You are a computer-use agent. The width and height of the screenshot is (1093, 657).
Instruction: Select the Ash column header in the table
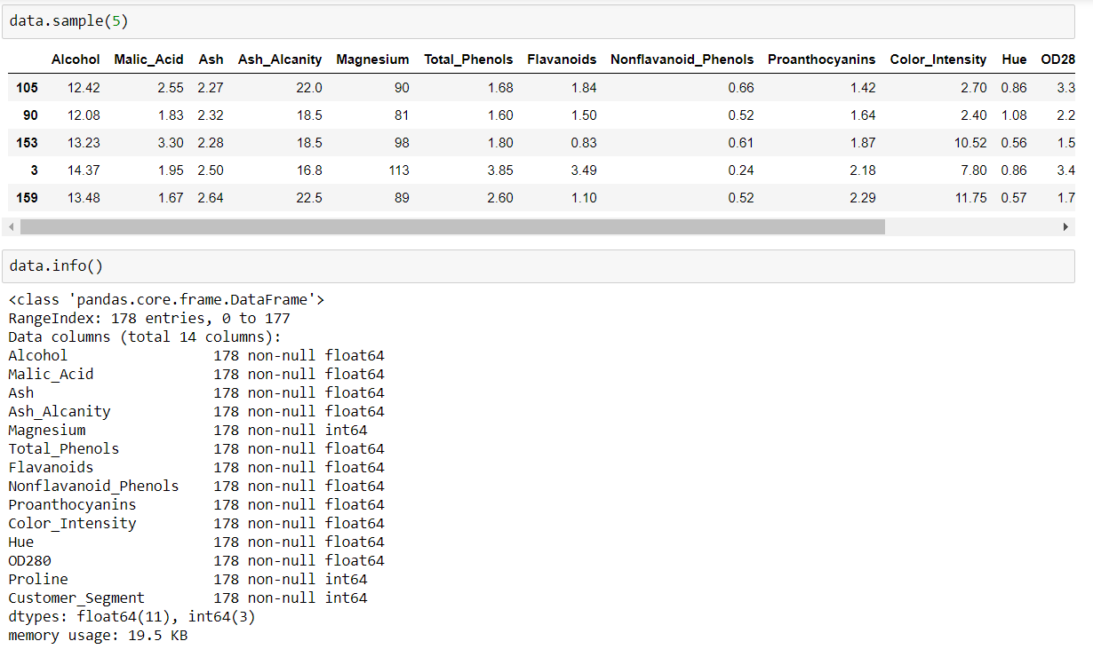[211, 59]
